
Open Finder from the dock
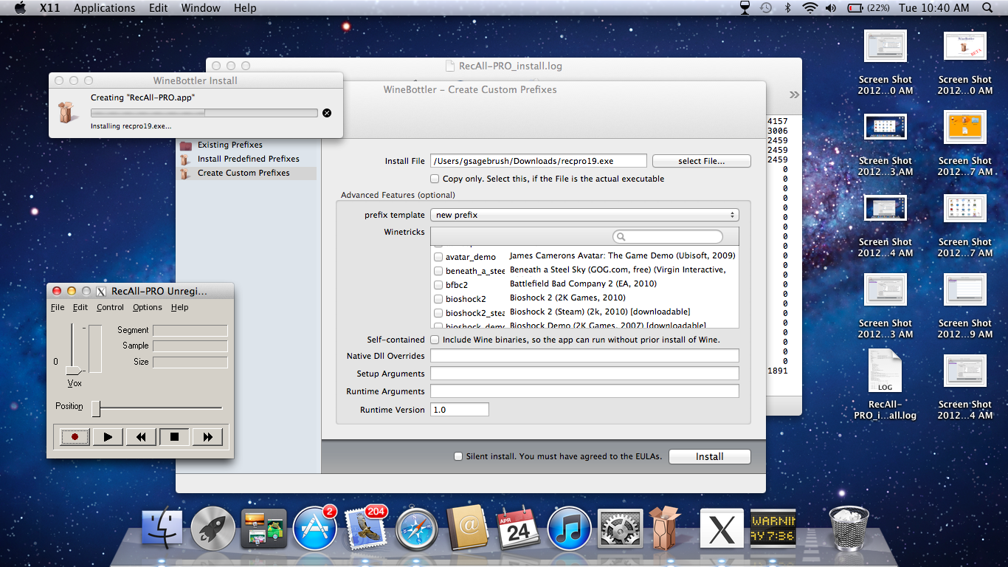click(162, 529)
